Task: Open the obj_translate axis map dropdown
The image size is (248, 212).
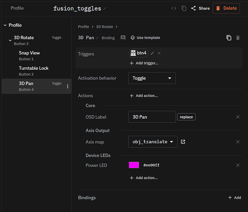Action: [x=153, y=142]
